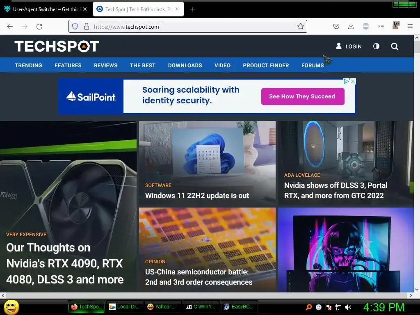Open the network tray icon
Screen dimensions: 420x315
pyautogui.click(x=338, y=307)
